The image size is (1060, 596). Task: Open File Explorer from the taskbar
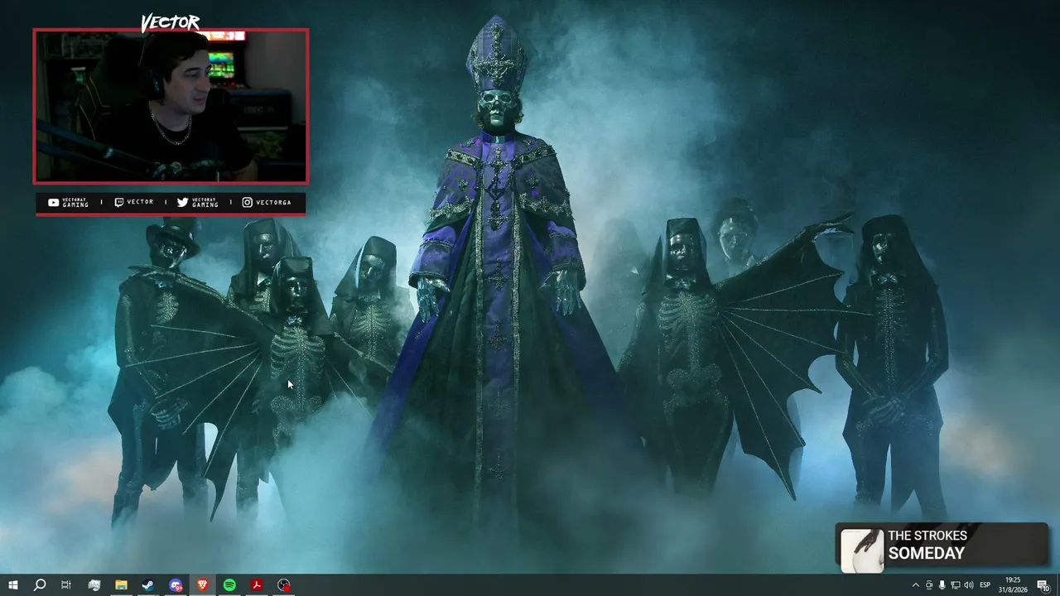(x=121, y=585)
